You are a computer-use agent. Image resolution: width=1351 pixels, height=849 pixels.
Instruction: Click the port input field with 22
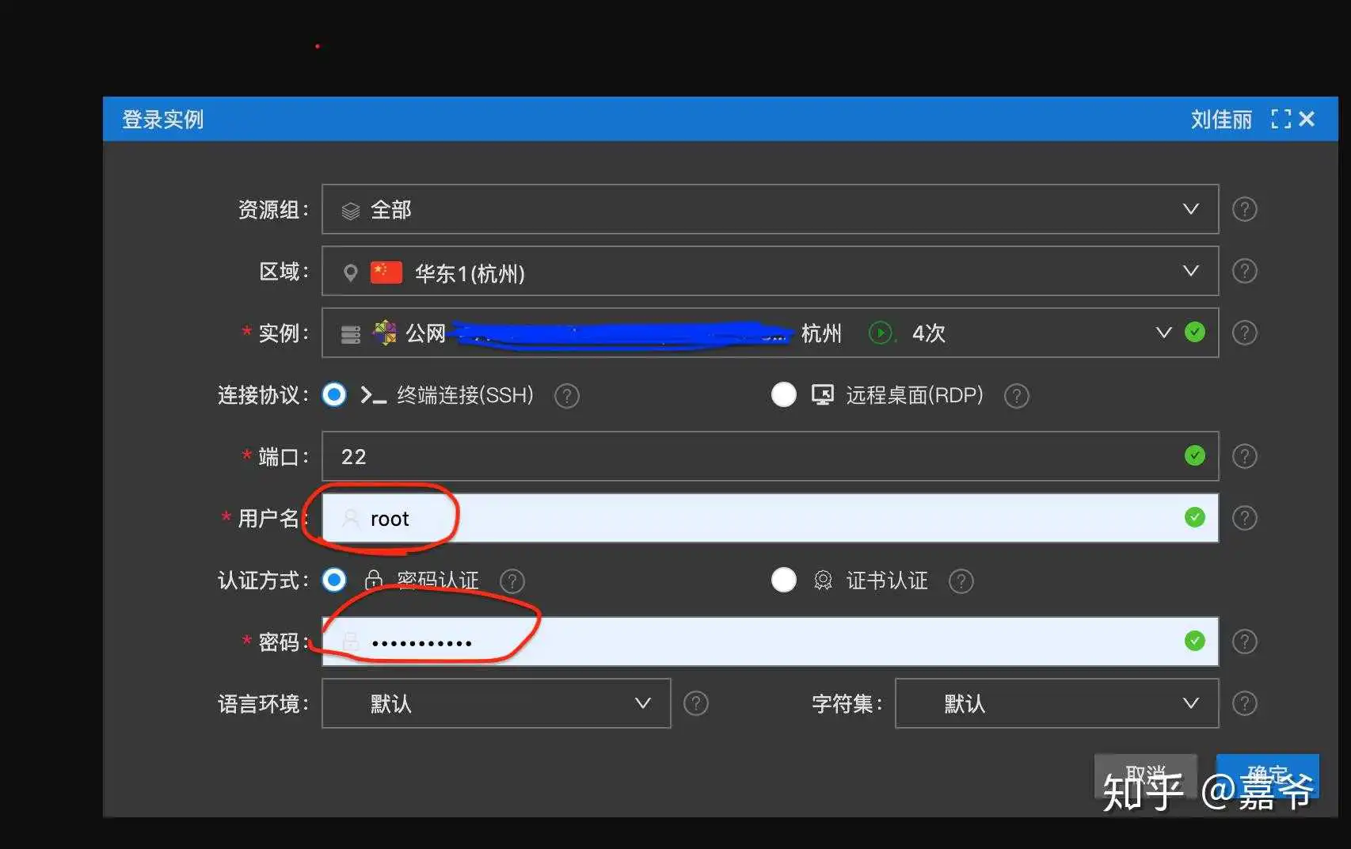click(x=770, y=456)
